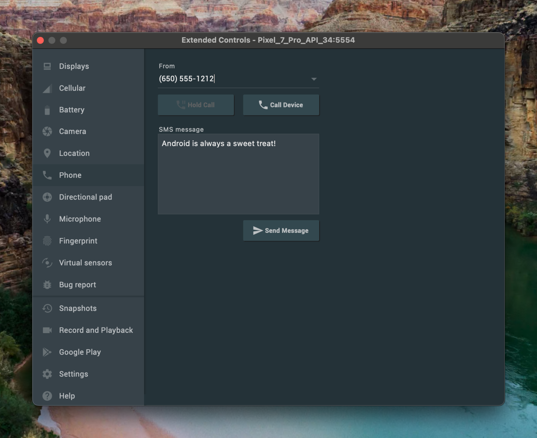Click the Fingerprint icon
Viewport: 537px width, 438px height.
tap(47, 241)
